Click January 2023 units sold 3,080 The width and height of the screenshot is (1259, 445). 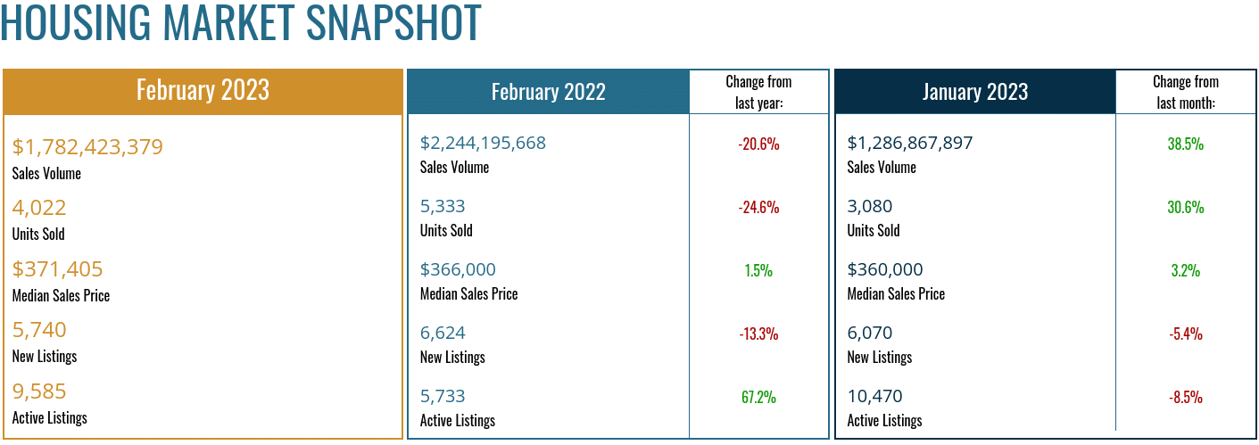point(869,206)
